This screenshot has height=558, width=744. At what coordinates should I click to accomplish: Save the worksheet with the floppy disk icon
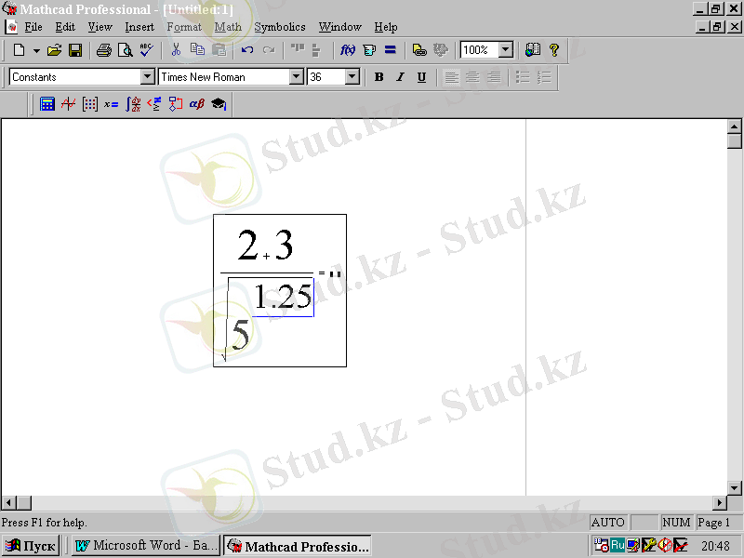click(75, 50)
